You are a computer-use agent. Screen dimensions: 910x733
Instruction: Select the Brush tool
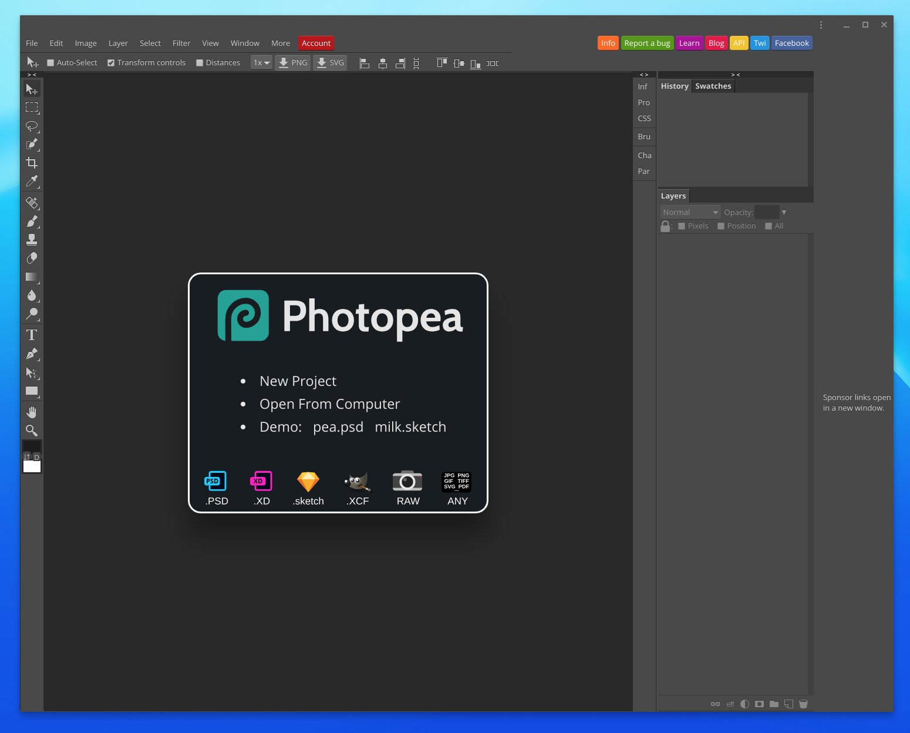[32, 221]
